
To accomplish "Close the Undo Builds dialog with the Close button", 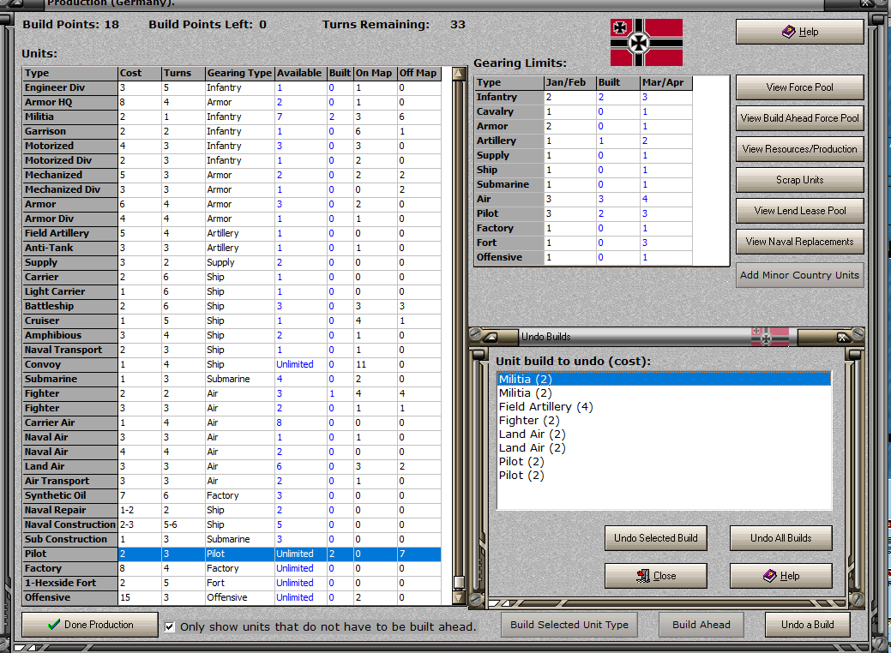I will [656, 576].
